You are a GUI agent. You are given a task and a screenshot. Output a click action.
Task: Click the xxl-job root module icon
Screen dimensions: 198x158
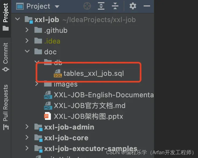29,20
